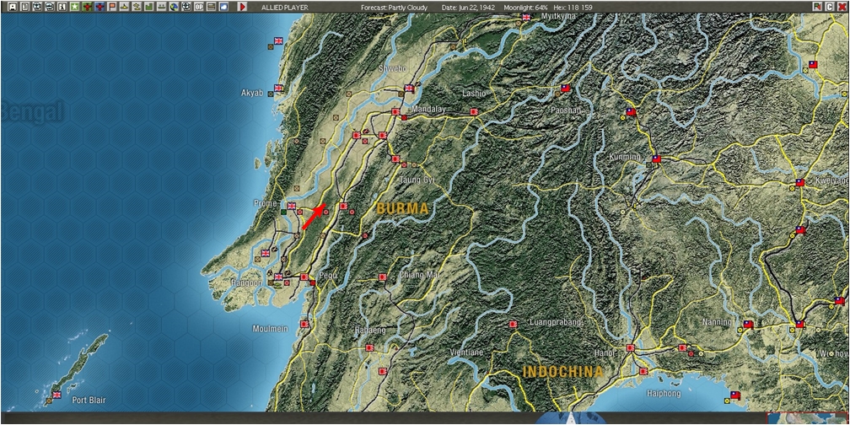This screenshot has height=425, width=850.
Task: Click the BURMA region label
Action: [x=402, y=209]
